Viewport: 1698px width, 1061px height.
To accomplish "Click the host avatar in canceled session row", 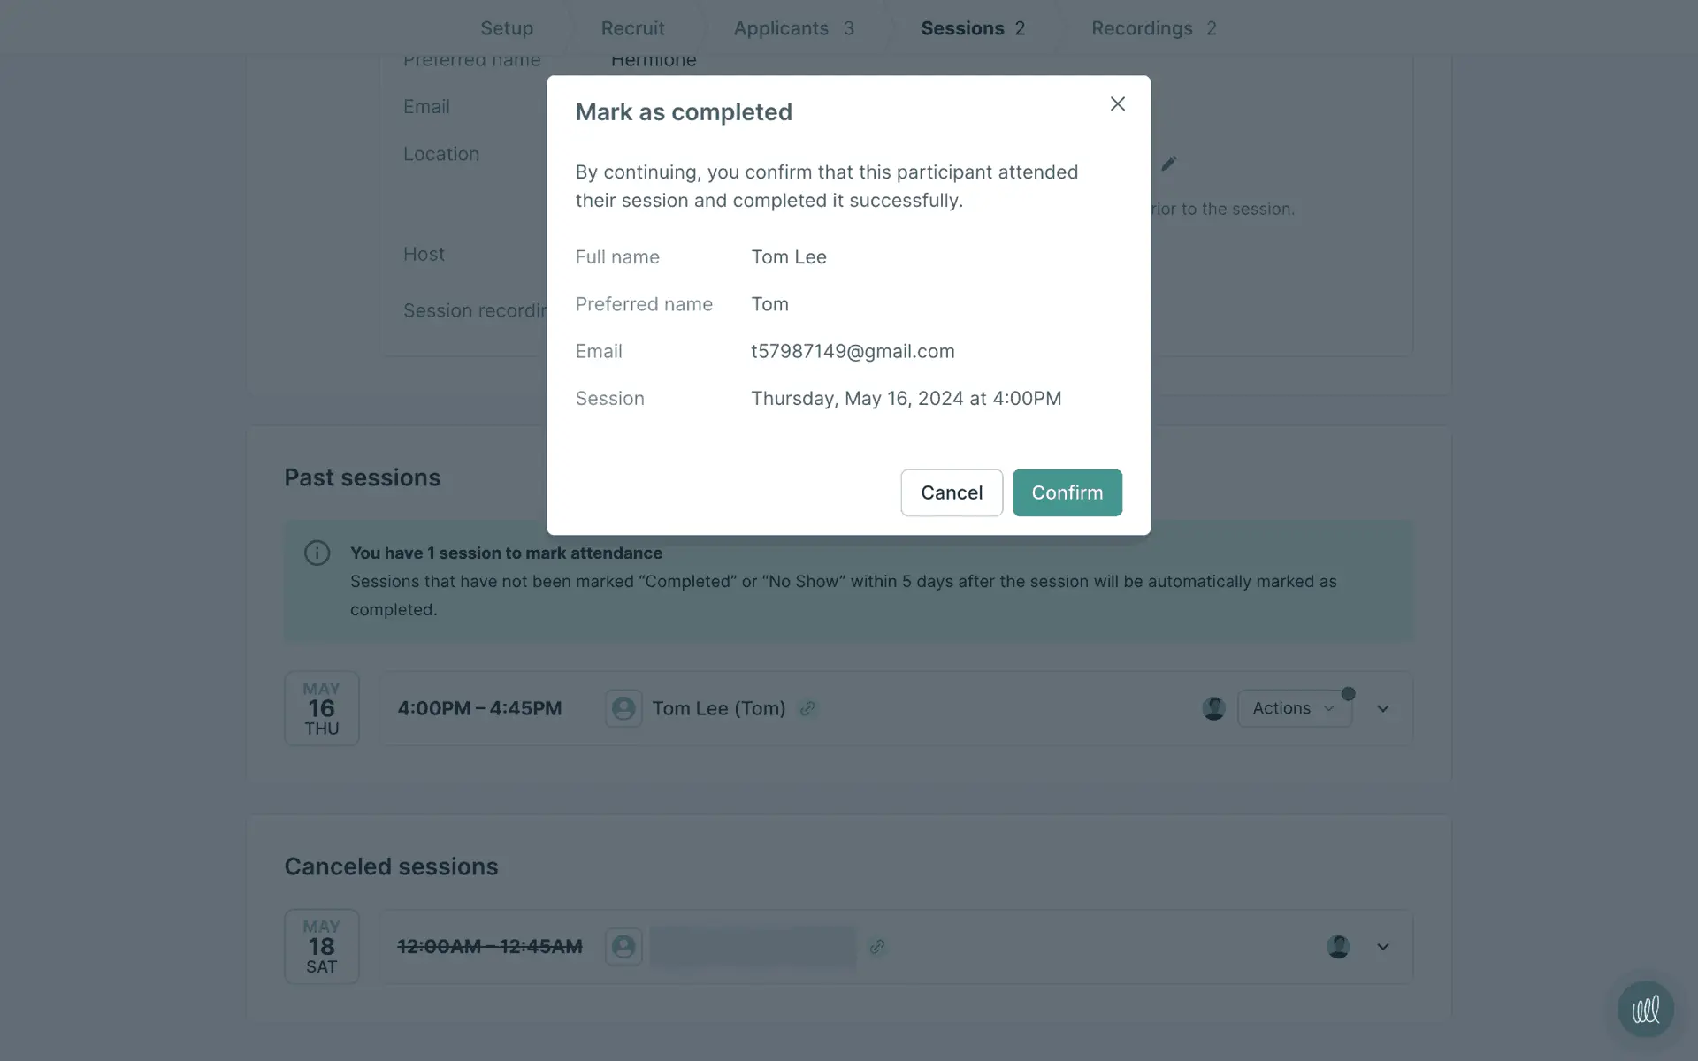I will point(1338,947).
